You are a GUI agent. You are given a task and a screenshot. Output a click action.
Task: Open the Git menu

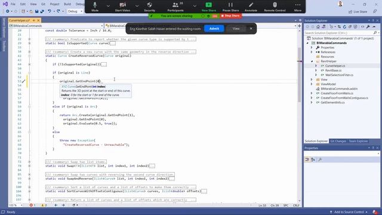[43, 4]
